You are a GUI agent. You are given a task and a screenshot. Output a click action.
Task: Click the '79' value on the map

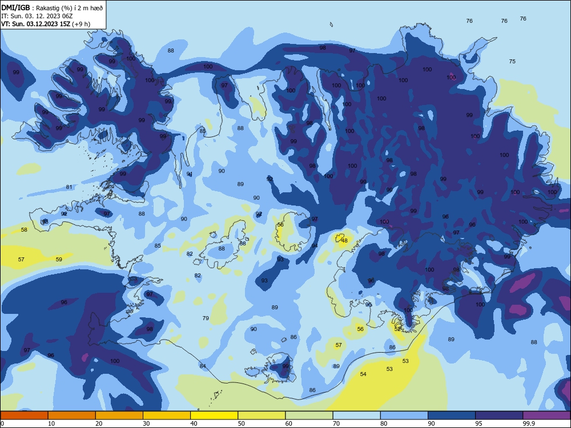pos(206,318)
